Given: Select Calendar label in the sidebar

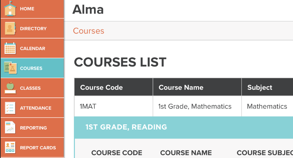Looking at the screenshot, I should tap(32, 49).
